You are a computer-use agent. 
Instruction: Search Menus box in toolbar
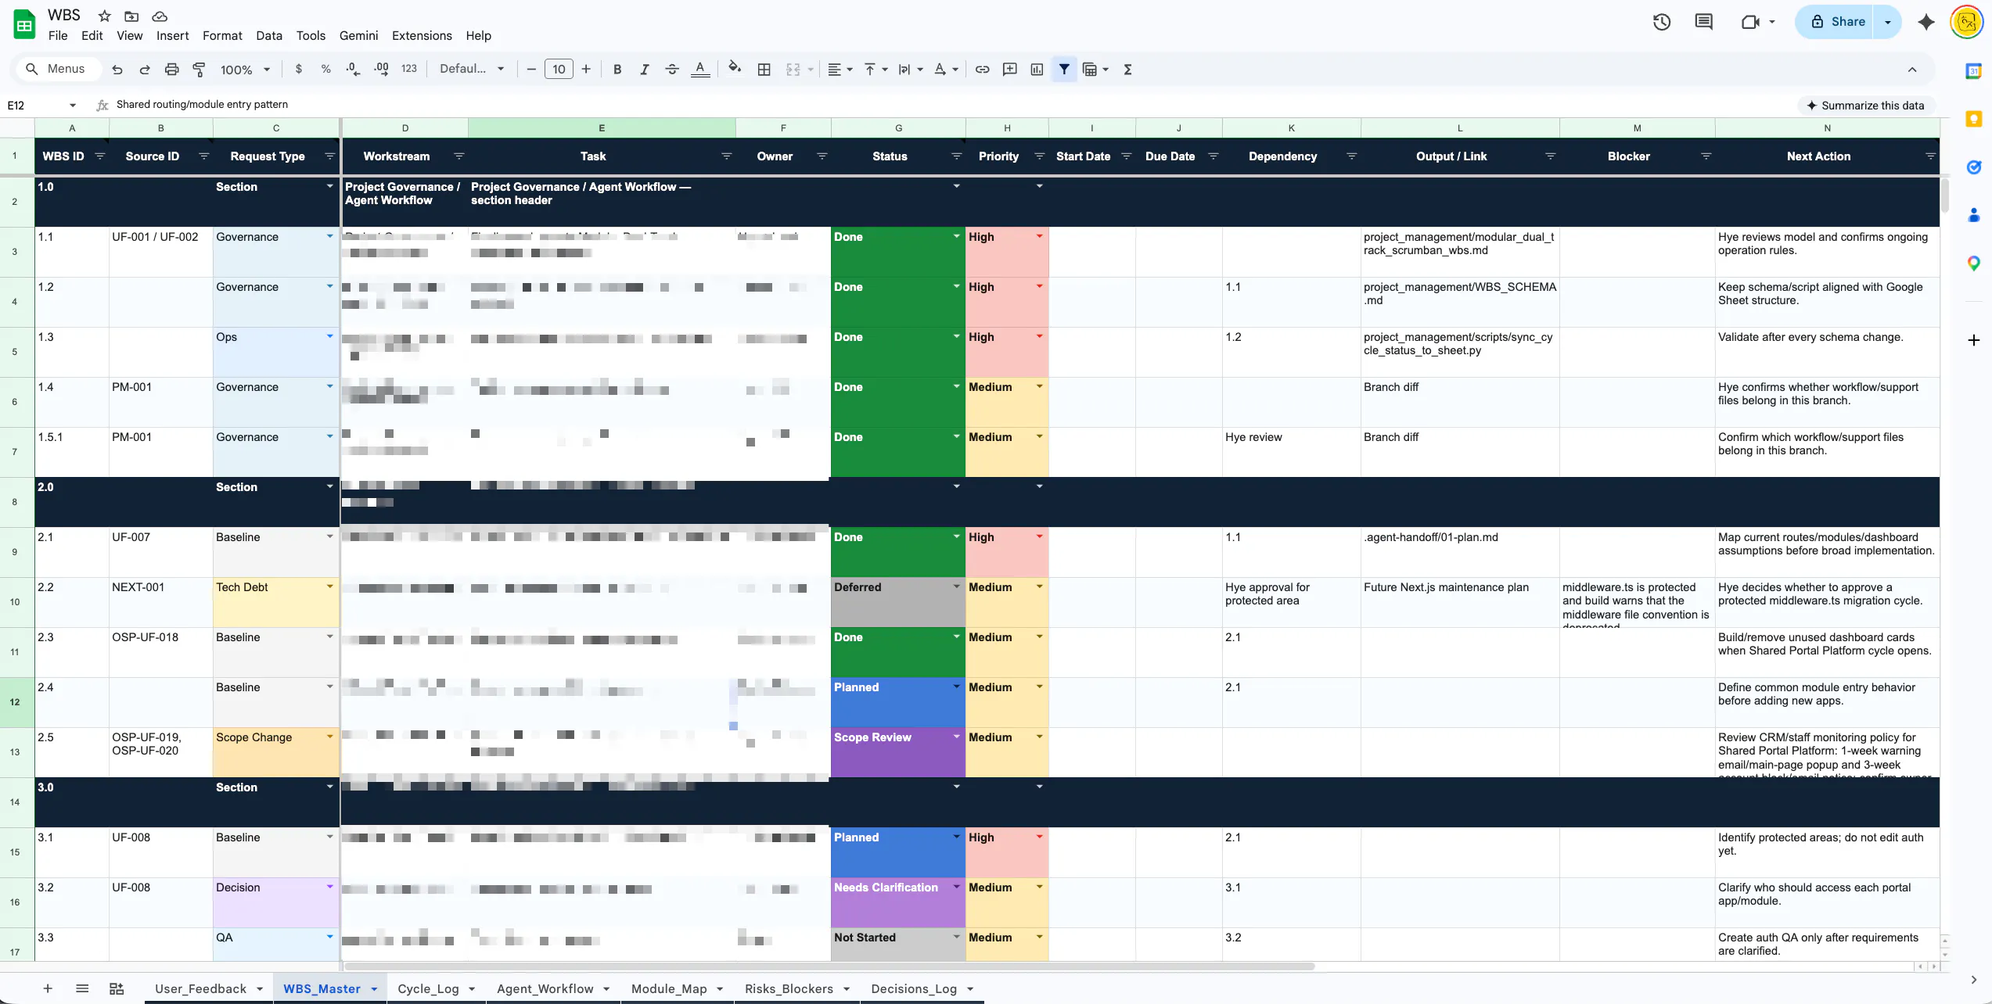tap(57, 69)
